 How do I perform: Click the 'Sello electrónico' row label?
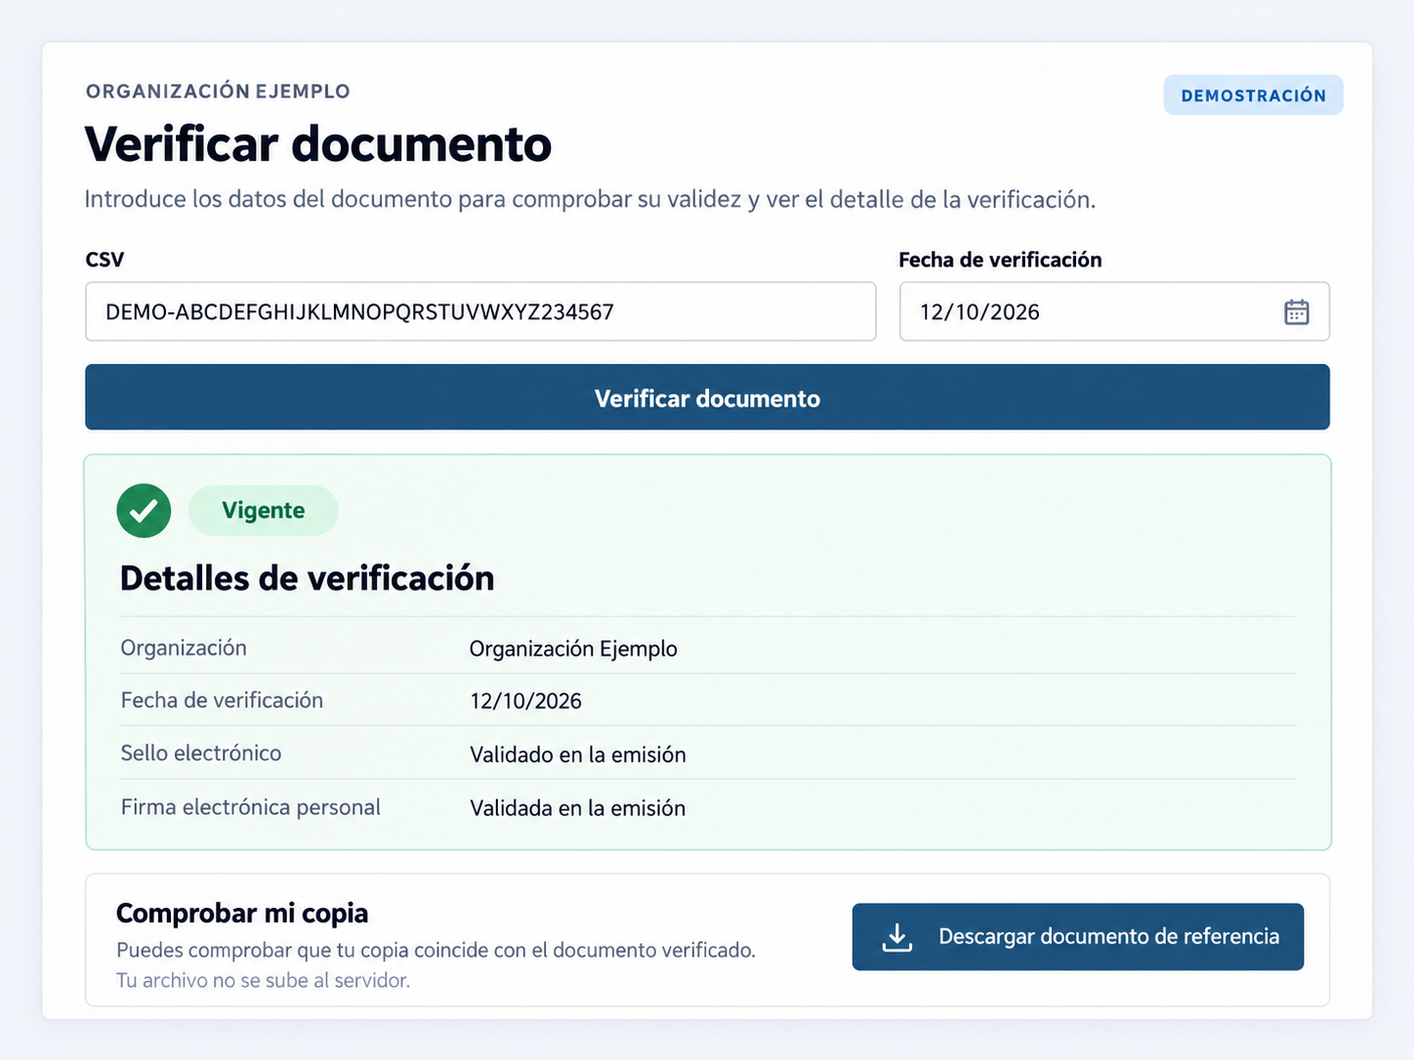pyautogui.click(x=201, y=753)
